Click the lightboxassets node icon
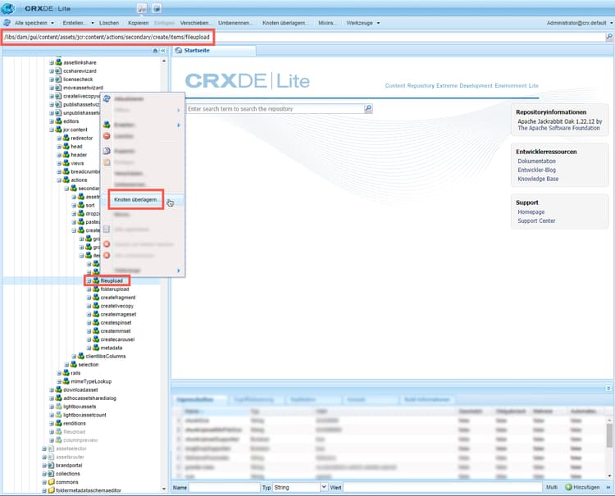This screenshot has width=615, height=496. coord(58,407)
